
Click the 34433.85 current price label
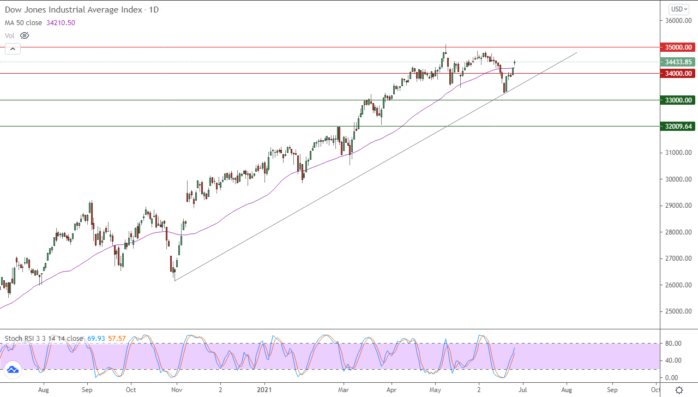coord(677,62)
